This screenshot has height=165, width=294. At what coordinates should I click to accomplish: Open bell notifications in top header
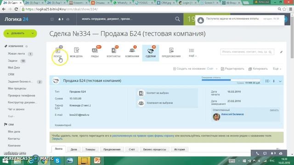coord(60,19)
